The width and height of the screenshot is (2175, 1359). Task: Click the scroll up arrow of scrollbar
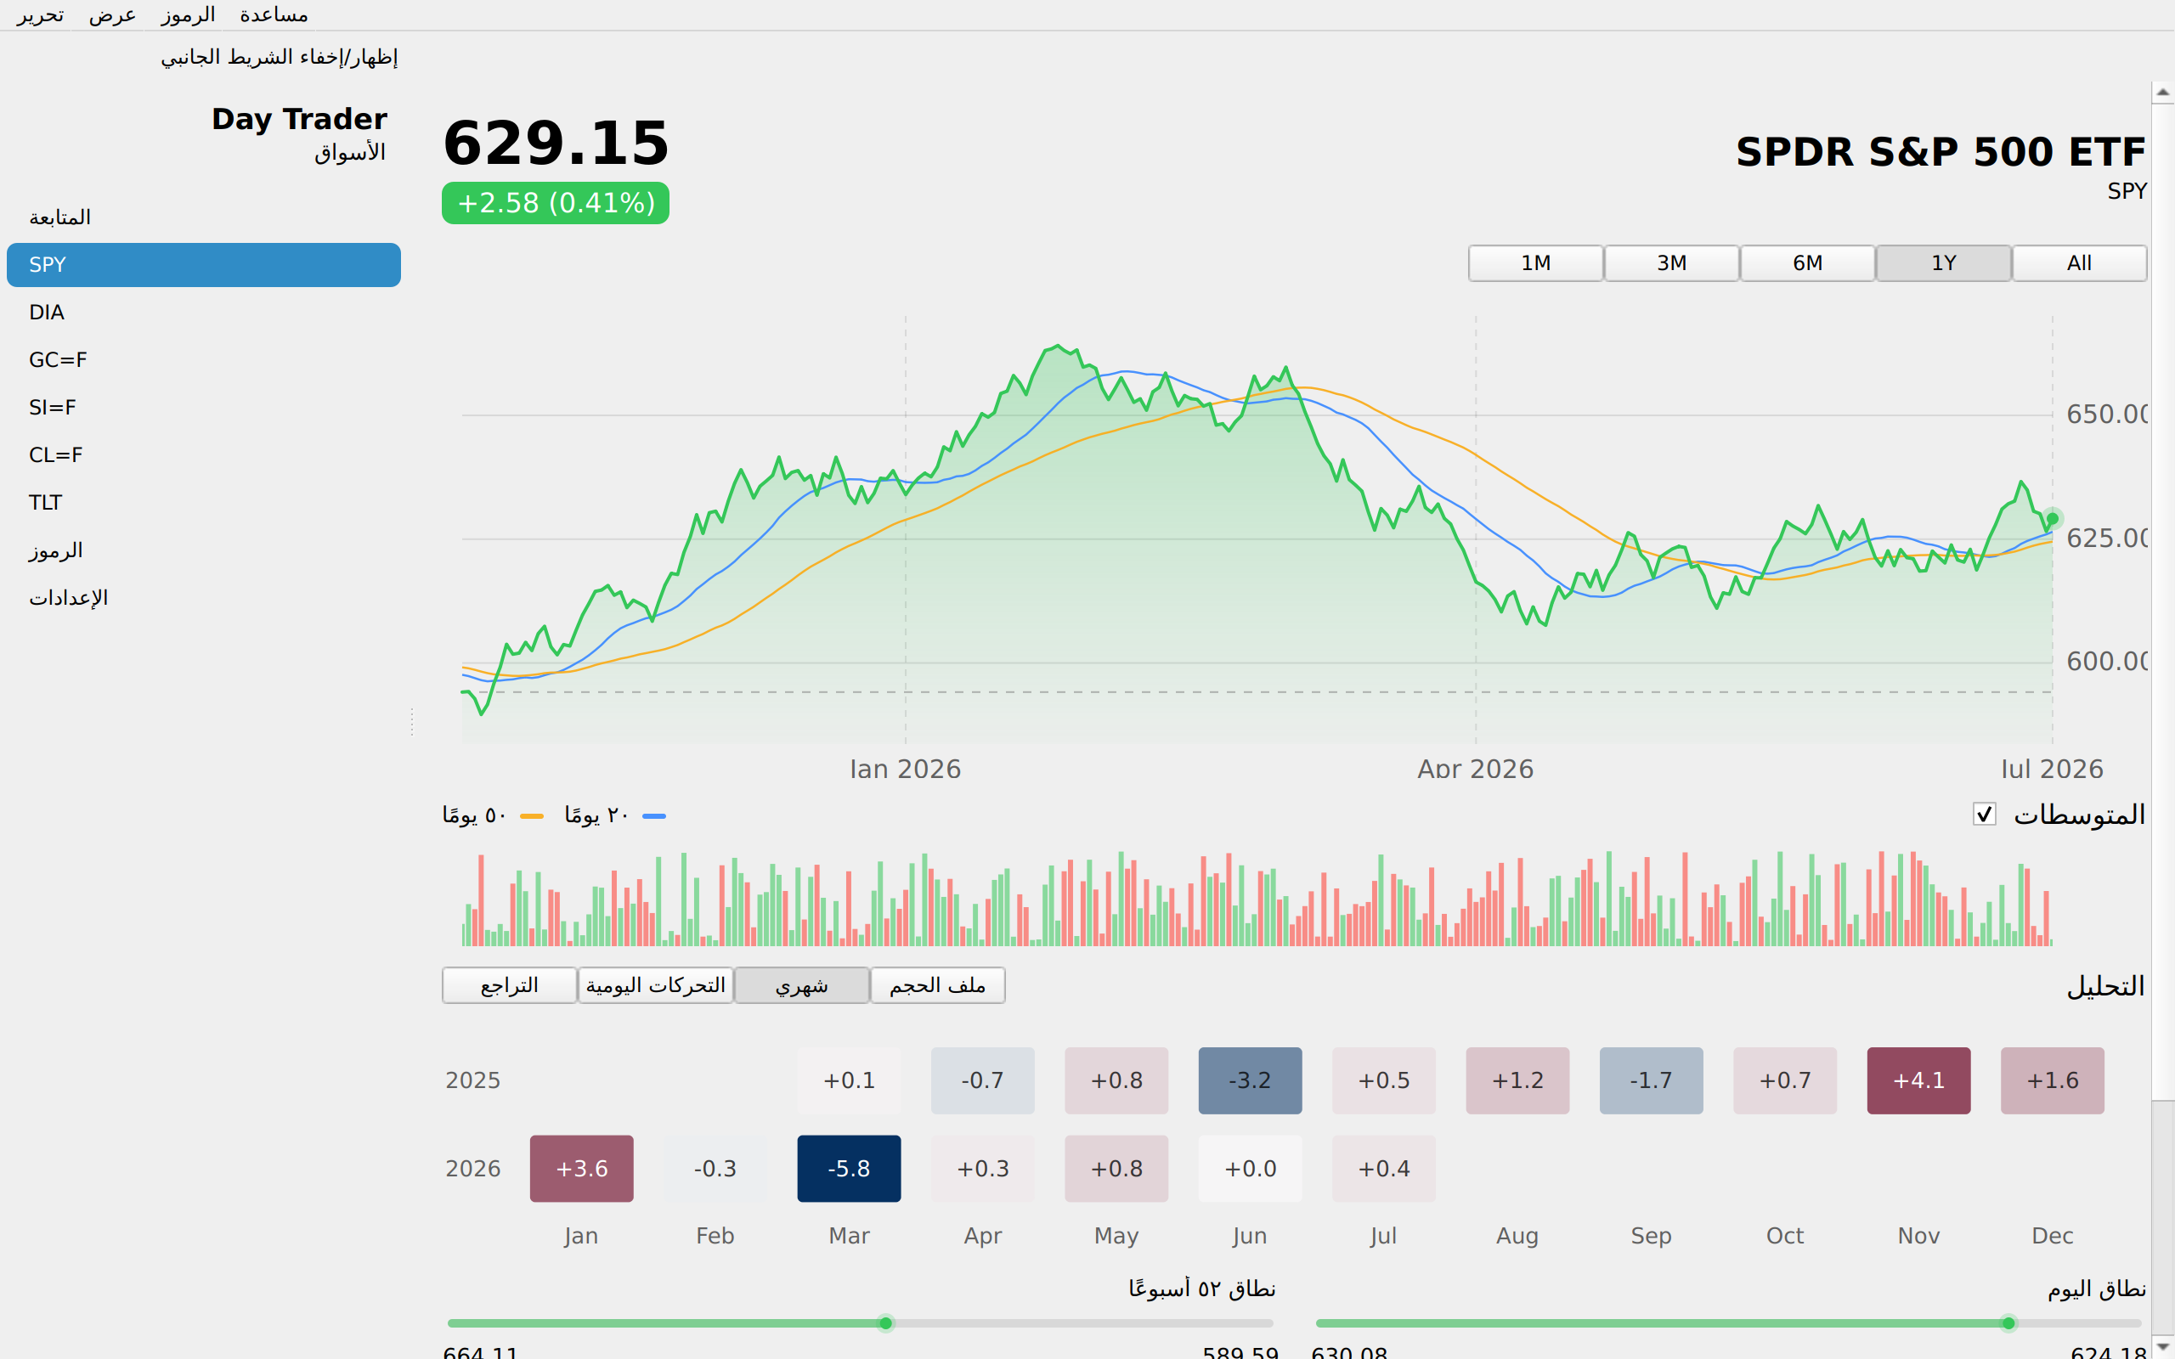point(2163,92)
